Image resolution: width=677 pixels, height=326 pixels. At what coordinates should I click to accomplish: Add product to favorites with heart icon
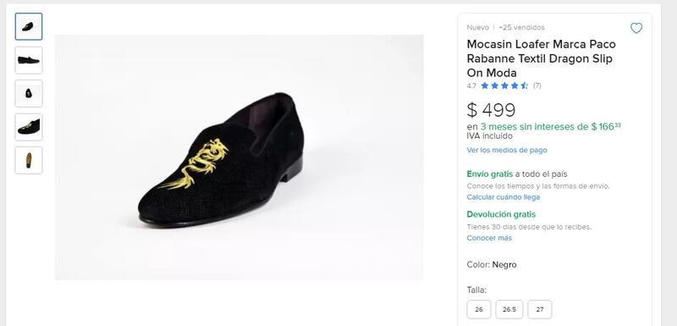pos(636,28)
